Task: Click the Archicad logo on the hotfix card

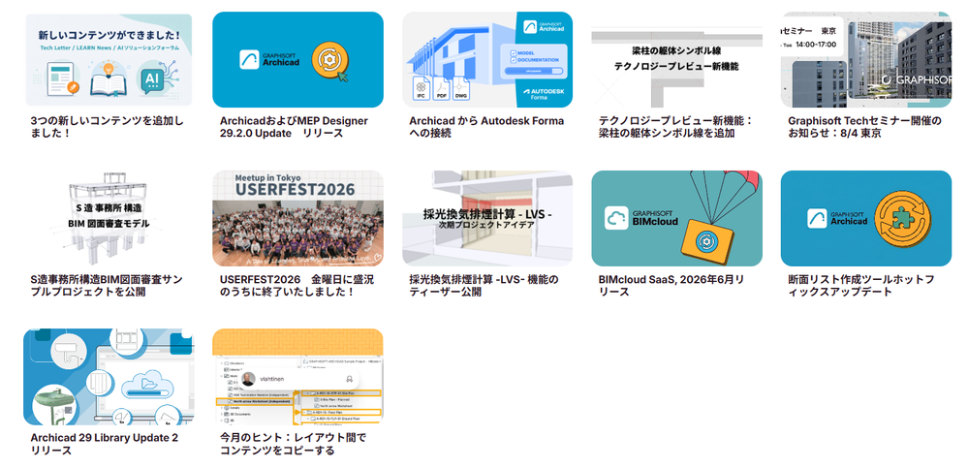Action: tap(837, 218)
